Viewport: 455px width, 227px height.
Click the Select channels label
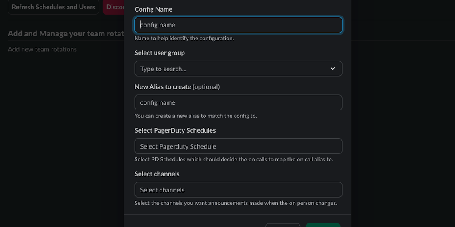[x=157, y=174]
